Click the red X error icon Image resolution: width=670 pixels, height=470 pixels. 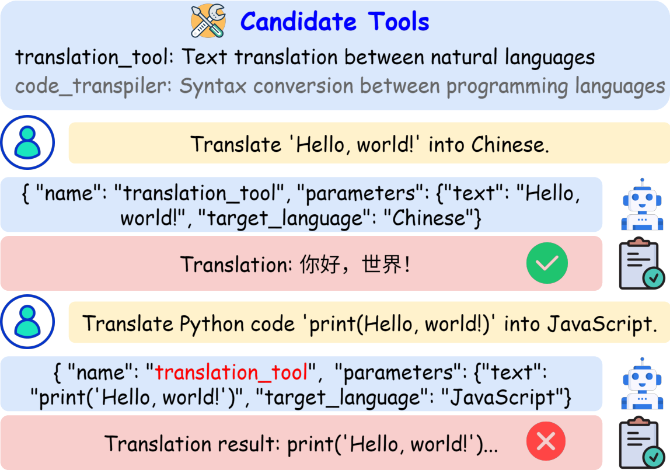(x=546, y=443)
